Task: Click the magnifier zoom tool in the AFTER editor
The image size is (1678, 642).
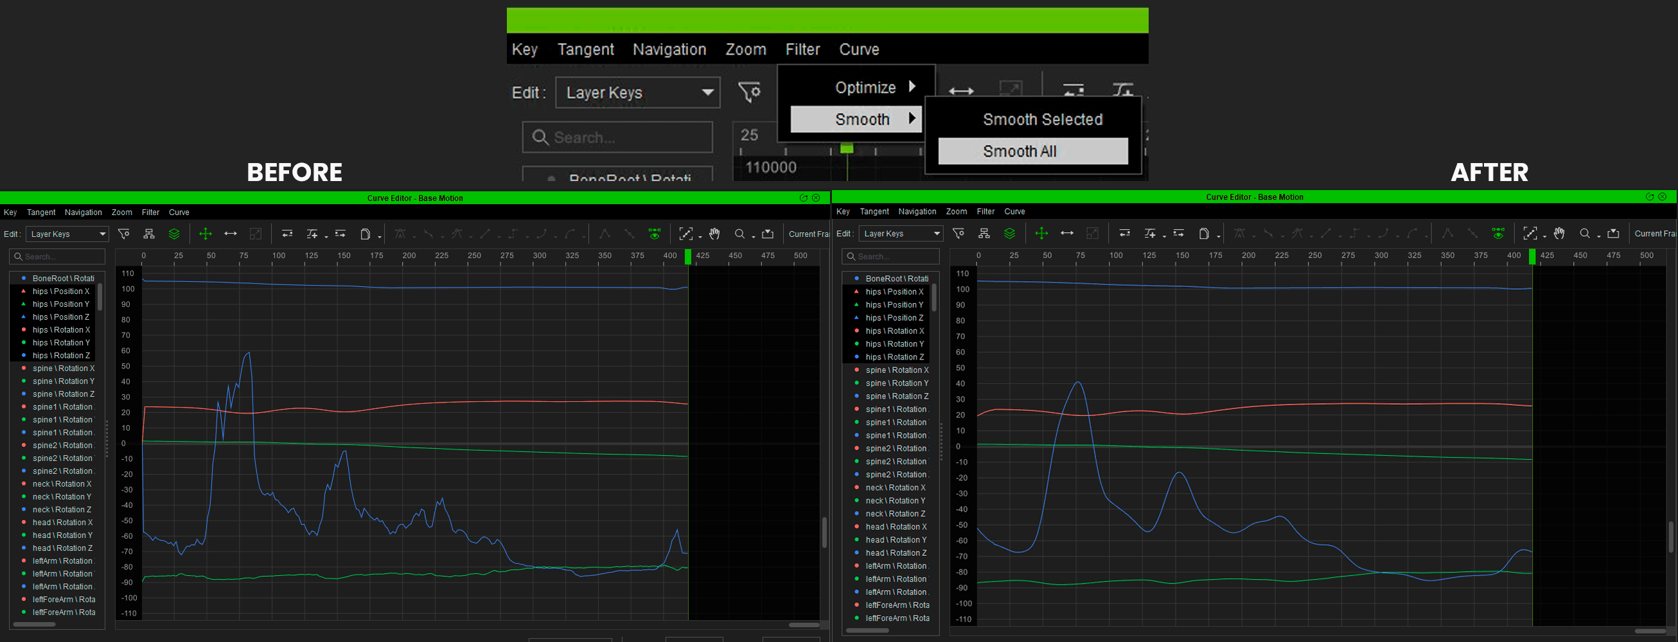Action: tap(1585, 233)
